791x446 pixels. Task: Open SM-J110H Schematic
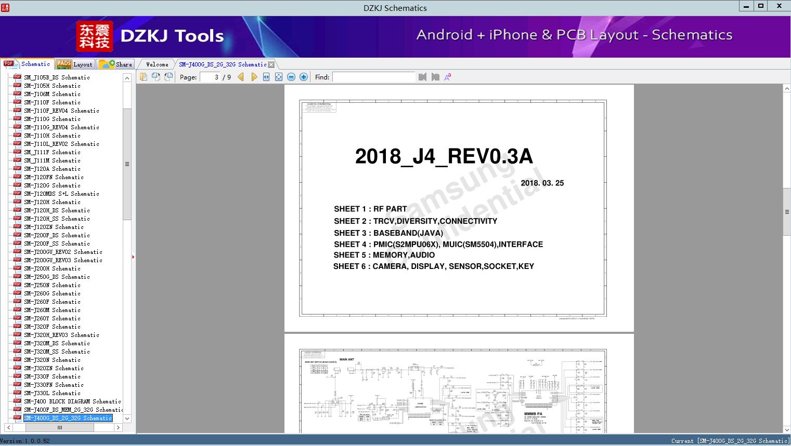click(52, 136)
